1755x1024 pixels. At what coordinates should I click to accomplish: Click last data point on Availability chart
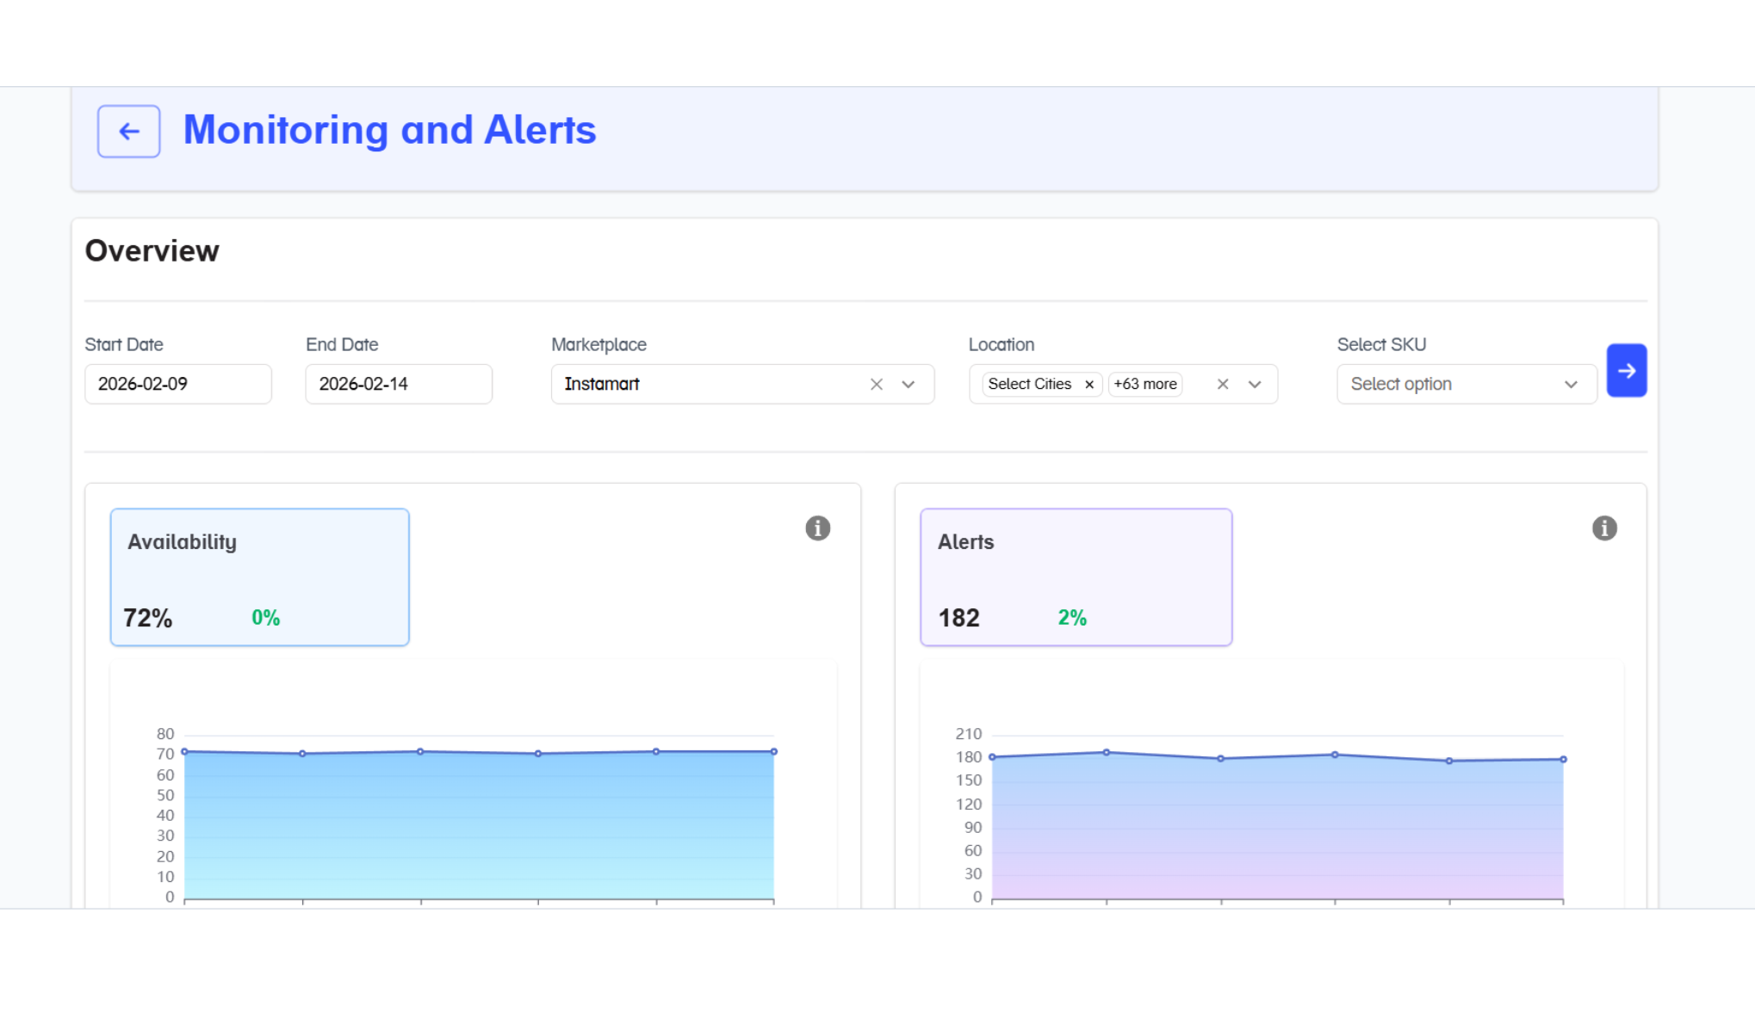click(x=773, y=752)
